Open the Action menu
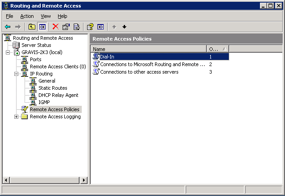This screenshot has height=196, width=285. (x=27, y=16)
